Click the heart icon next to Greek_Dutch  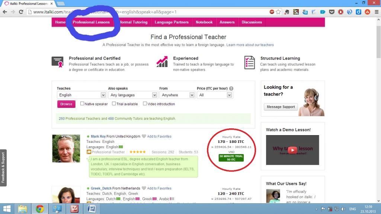(x=144, y=188)
